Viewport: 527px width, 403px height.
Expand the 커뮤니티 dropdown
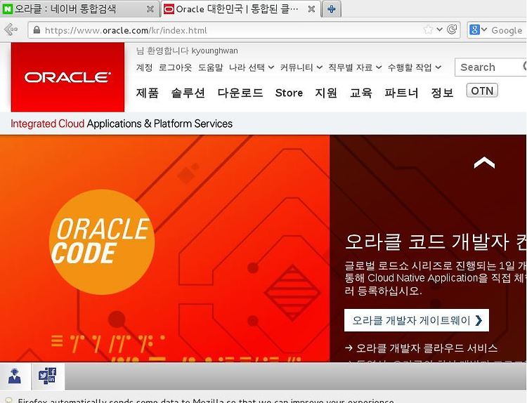point(301,67)
